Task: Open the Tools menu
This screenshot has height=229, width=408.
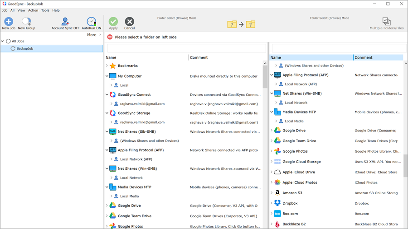Action: coord(45,10)
